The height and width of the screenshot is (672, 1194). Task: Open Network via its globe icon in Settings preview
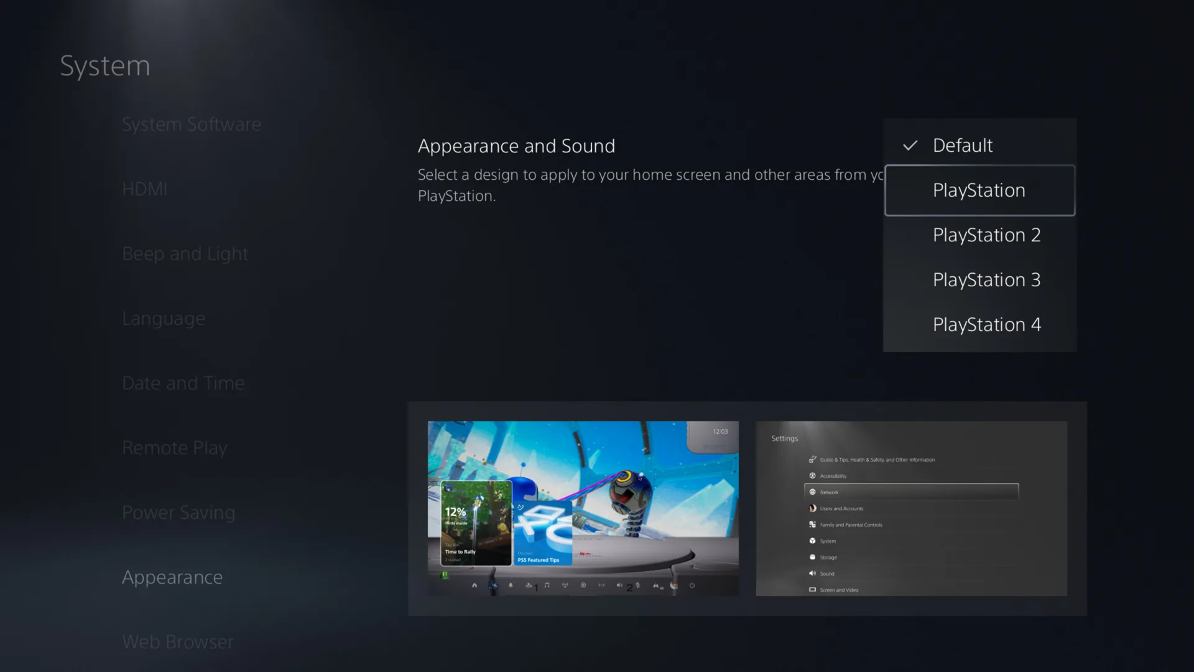tap(813, 492)
